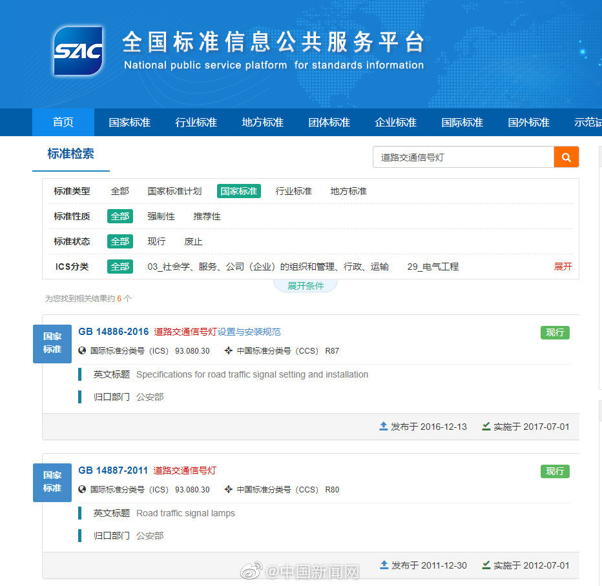This screenshot has width=602, height=586.
Task: Expand filters with 展开条件 button
Action: (x=306, y=286)
